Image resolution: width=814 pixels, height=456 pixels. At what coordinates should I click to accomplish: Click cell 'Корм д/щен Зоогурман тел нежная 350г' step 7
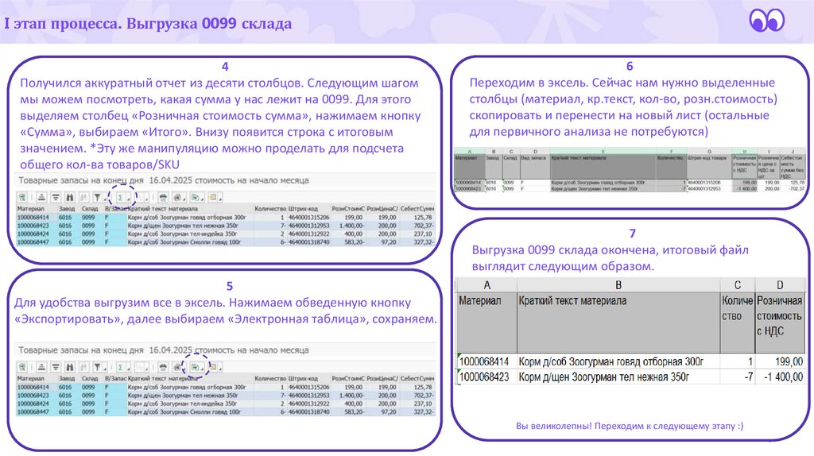(x=618, y=377)
